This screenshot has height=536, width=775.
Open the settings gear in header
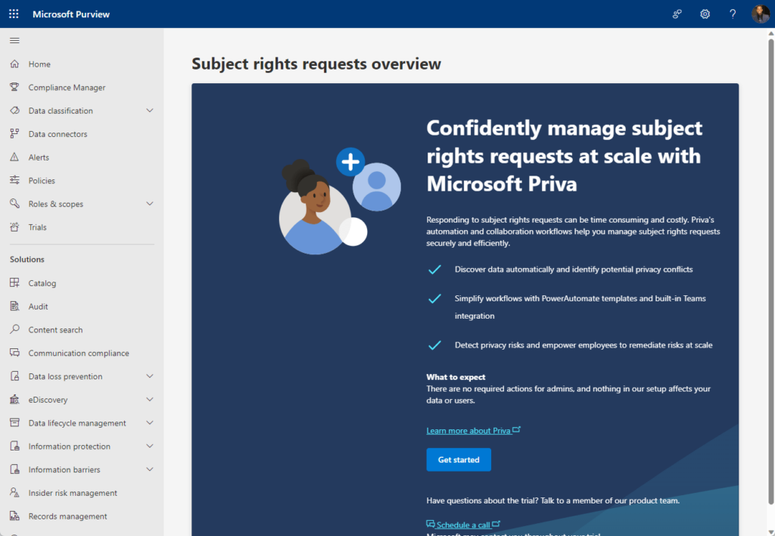[x=705, y=14]
